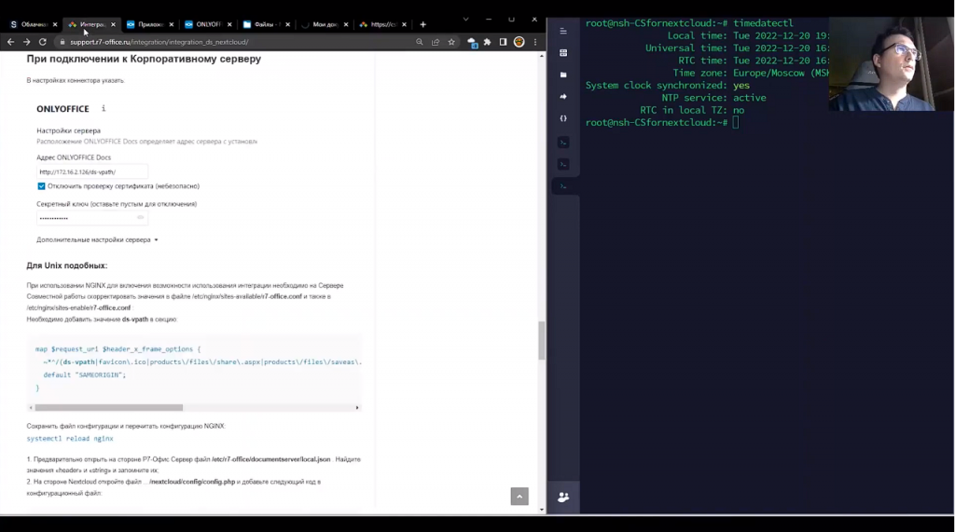Click the scroll-to-top arrow button
The width and height of the screenshot is (955, 532).
pyautogui.click(x=519, y=497)
